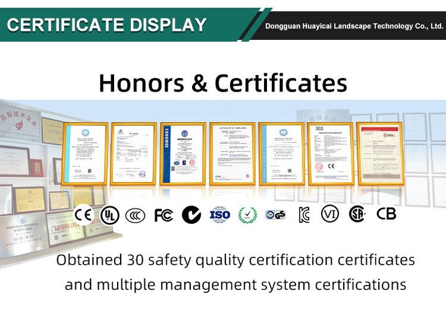Click the Certificate Display header banner

click(x=107, y=25)
